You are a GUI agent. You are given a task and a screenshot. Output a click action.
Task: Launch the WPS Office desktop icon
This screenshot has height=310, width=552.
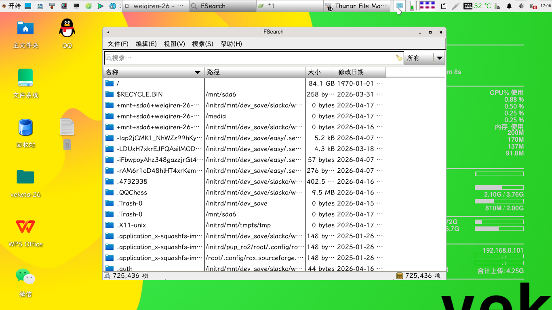point(25,233)
